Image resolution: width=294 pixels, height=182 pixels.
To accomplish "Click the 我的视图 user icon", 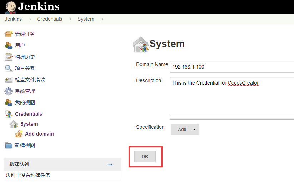I will point(9,103).
